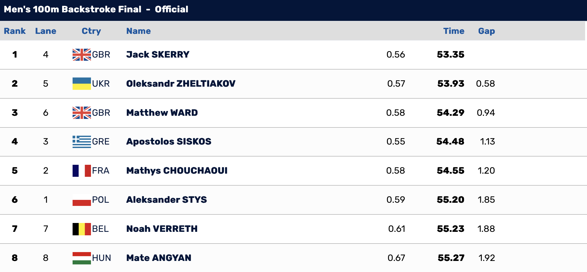The image size is (587, 272).
Task: Click the Ctry column header
Action: (91, 31)
